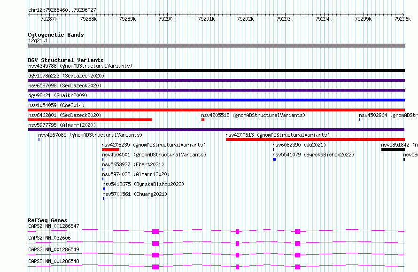Click the CAPS2|NM_001286548 transcript label
The image size is (418, 272).
pos(54,261)
